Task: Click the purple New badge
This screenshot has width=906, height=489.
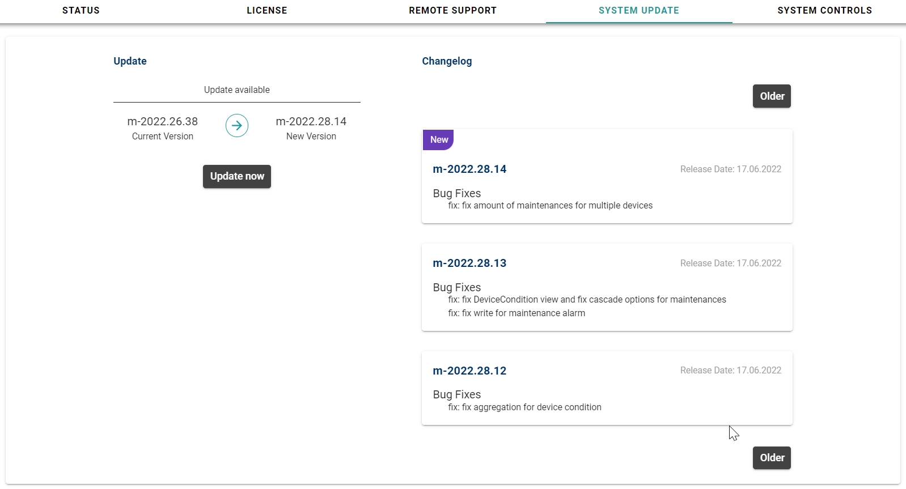Action: tap(438, 140)
